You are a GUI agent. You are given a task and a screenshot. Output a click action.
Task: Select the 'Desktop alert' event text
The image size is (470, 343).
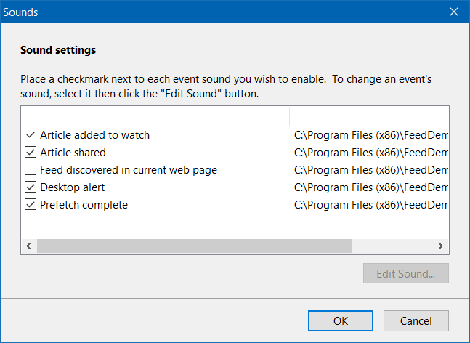tap(73, 187)
